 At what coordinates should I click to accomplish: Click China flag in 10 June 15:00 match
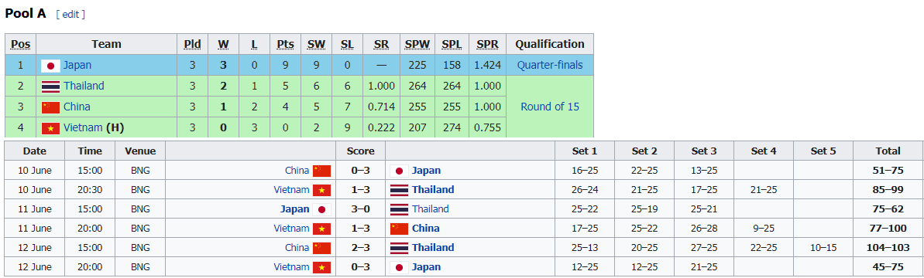[321, 171]
